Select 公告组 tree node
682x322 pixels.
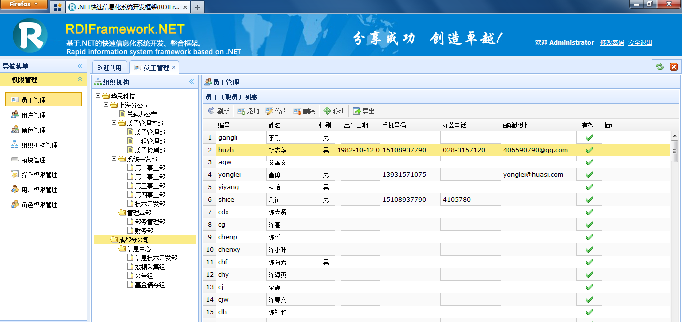tap(144, 276)
